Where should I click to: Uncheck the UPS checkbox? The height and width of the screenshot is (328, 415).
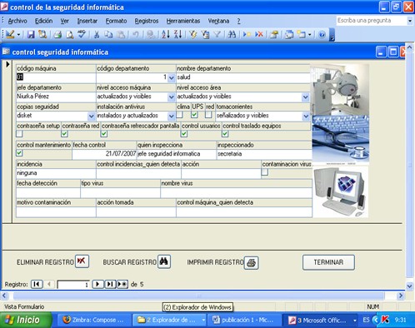coord(194,114)
